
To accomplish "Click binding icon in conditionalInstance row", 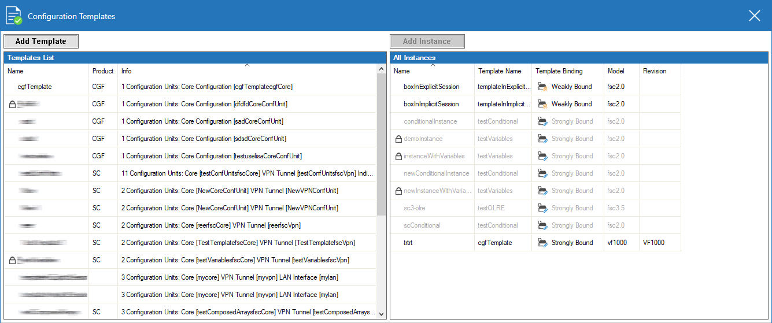I will pyautogui.click(x=542, y=121).
